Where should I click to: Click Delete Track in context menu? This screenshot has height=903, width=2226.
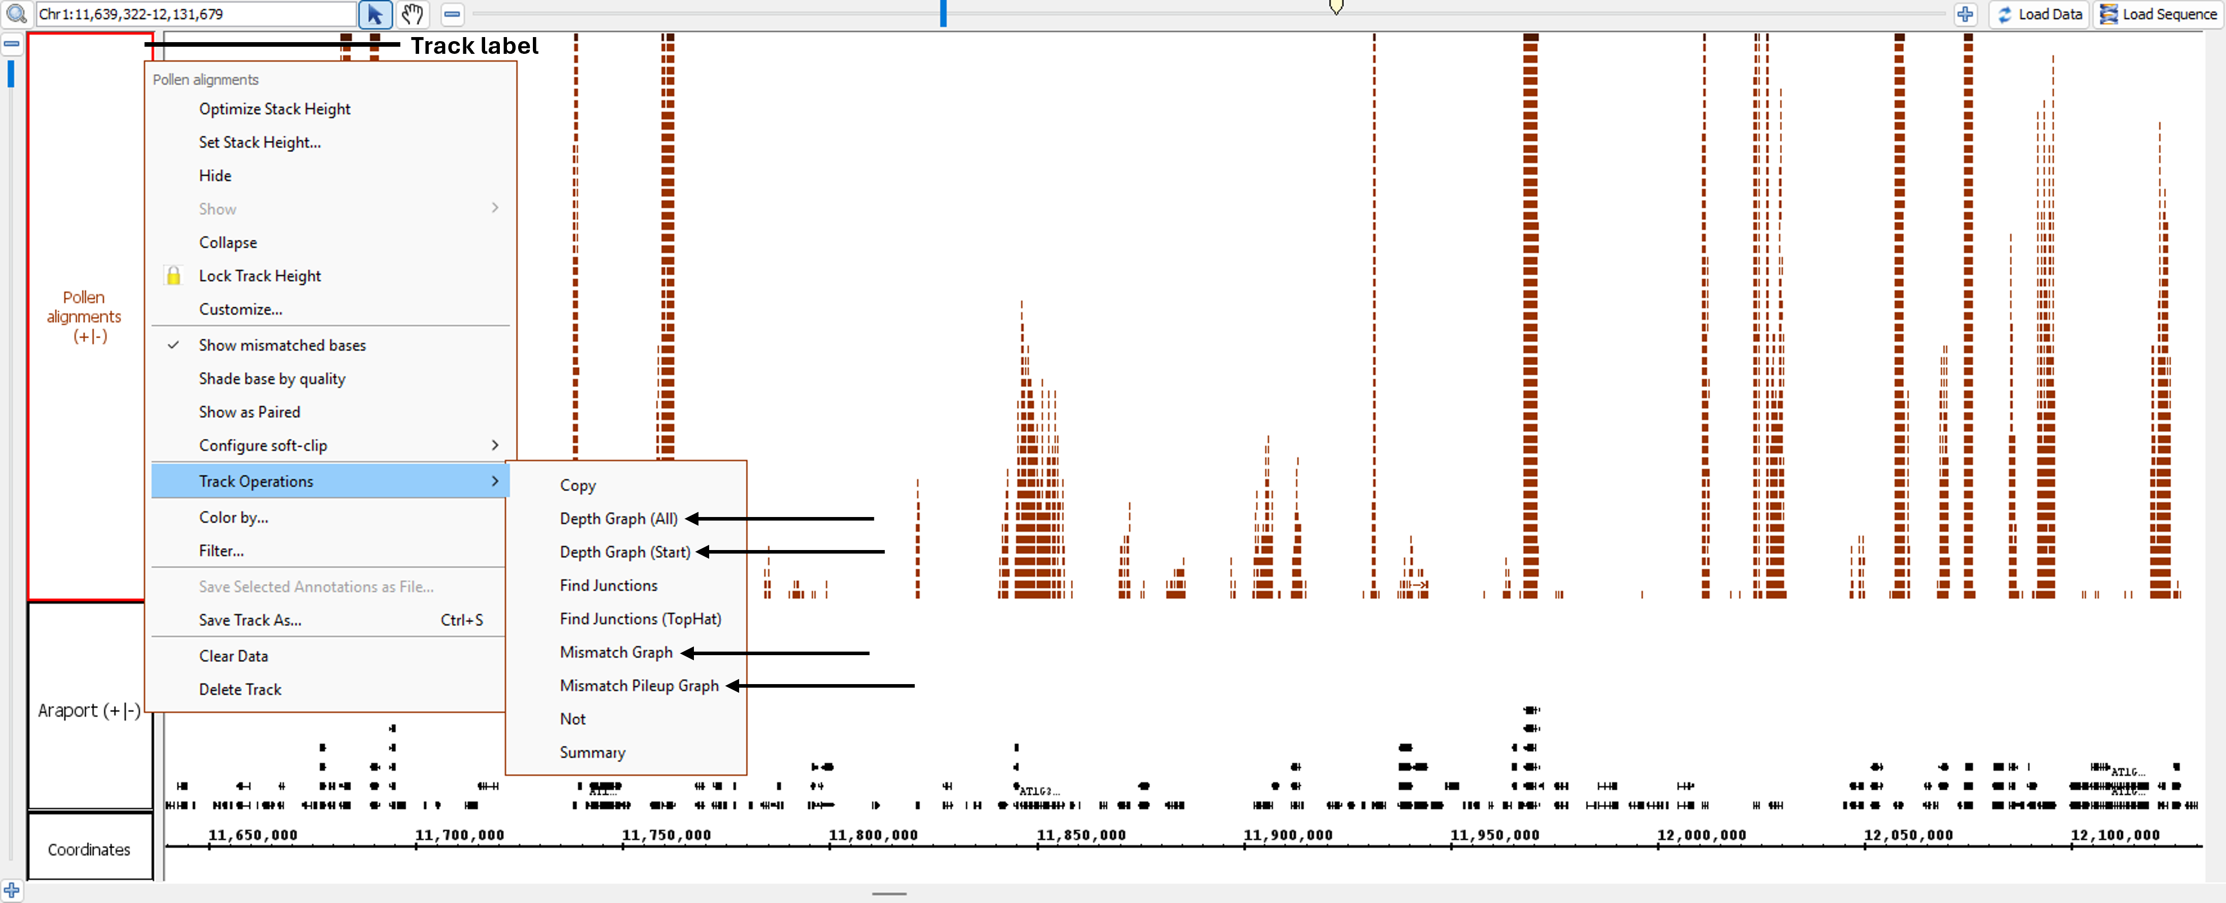240,690
